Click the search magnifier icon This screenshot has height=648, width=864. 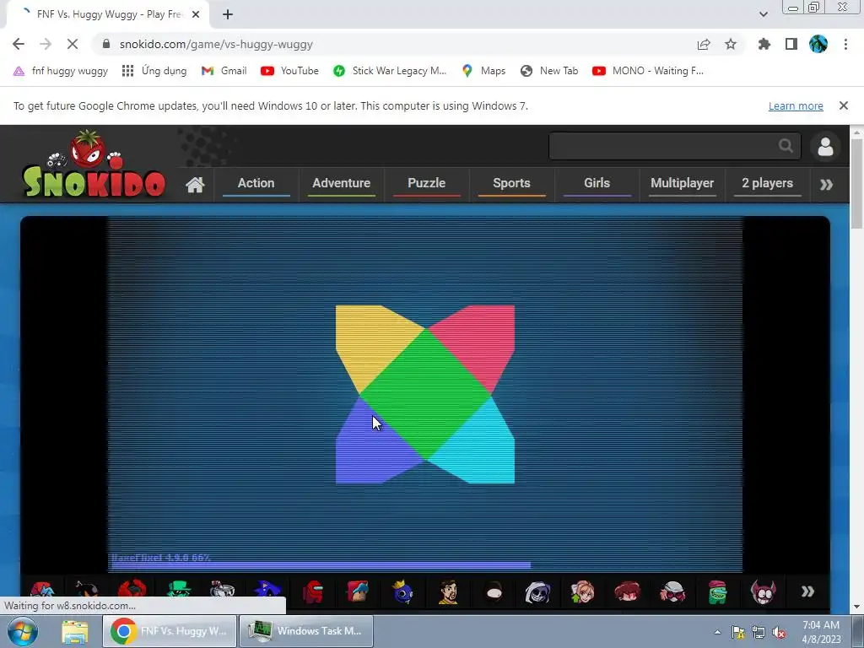click(x=786, y=145)
